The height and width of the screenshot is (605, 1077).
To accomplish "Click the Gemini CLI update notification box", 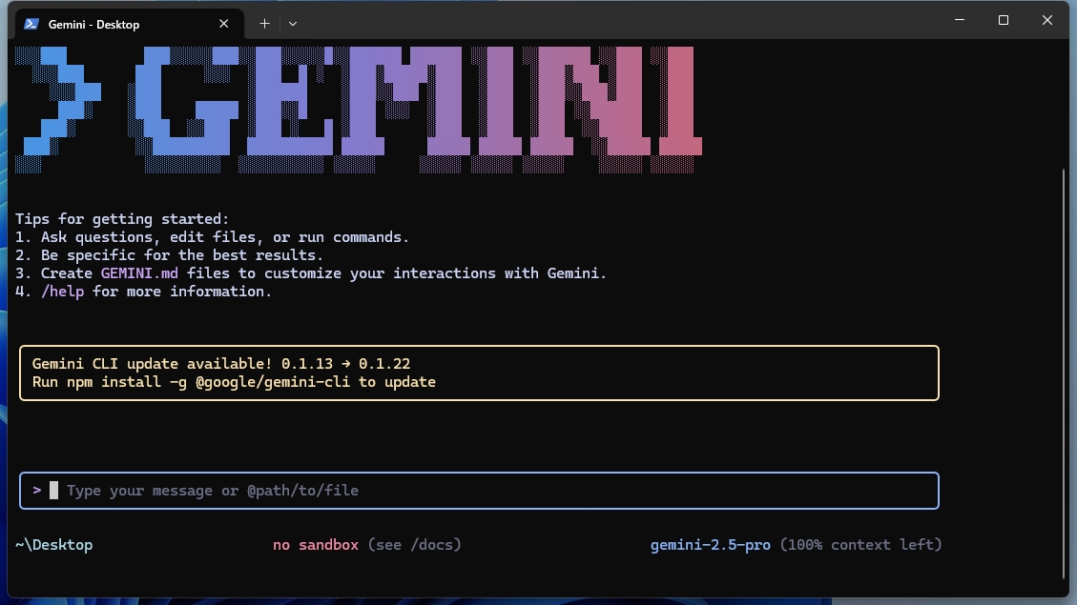I will (477, 373).
